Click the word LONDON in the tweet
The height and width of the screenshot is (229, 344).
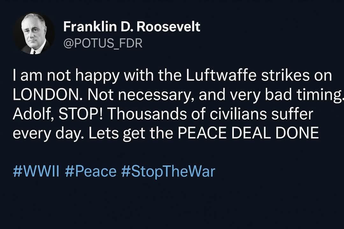(x=46, y=95)
